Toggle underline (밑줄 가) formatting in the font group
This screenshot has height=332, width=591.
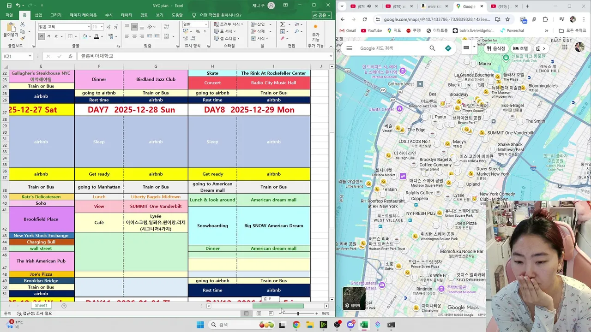pos(56,36)
